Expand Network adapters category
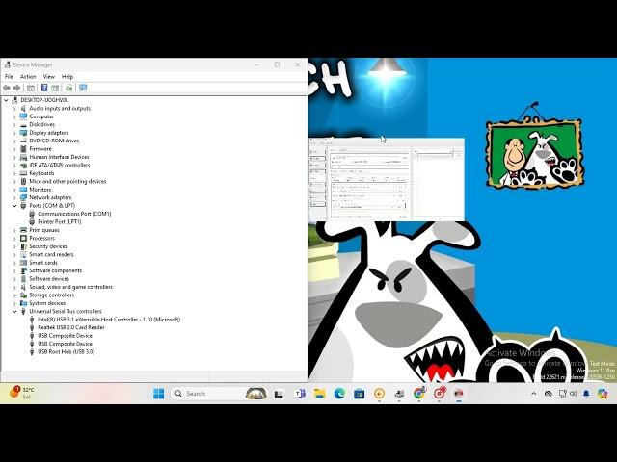 [15, 197]
